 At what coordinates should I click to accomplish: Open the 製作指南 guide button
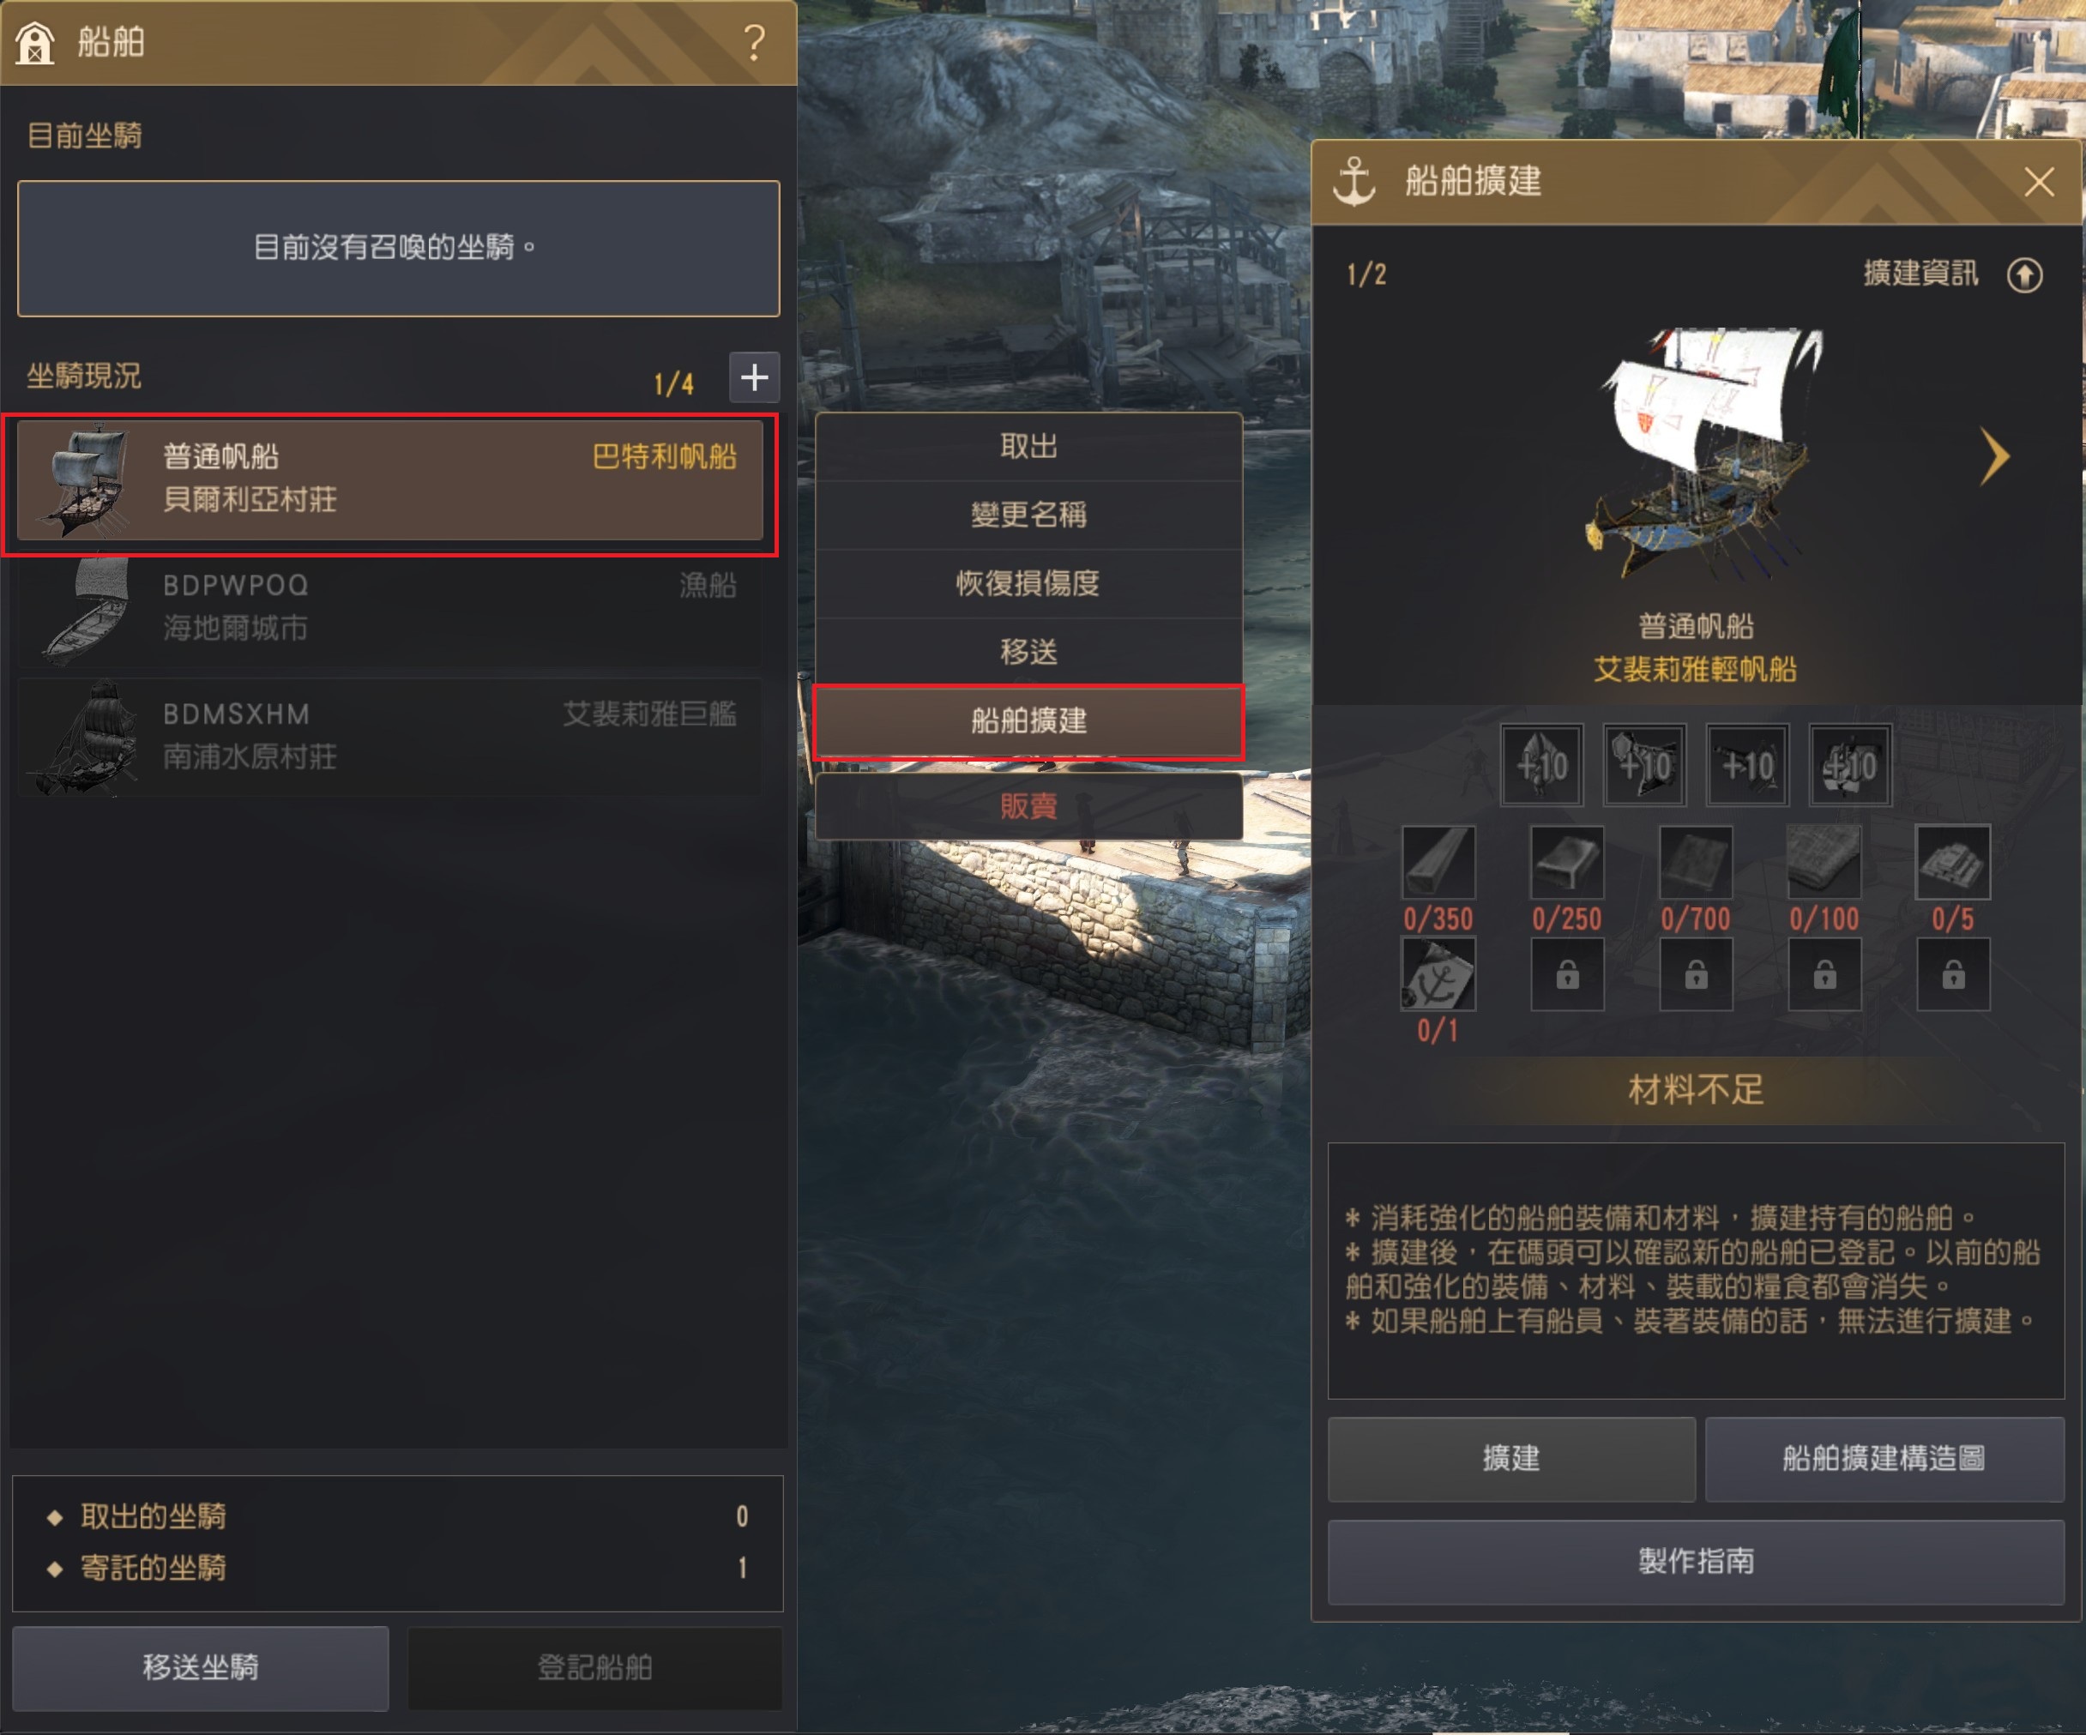(1696, 1561)
